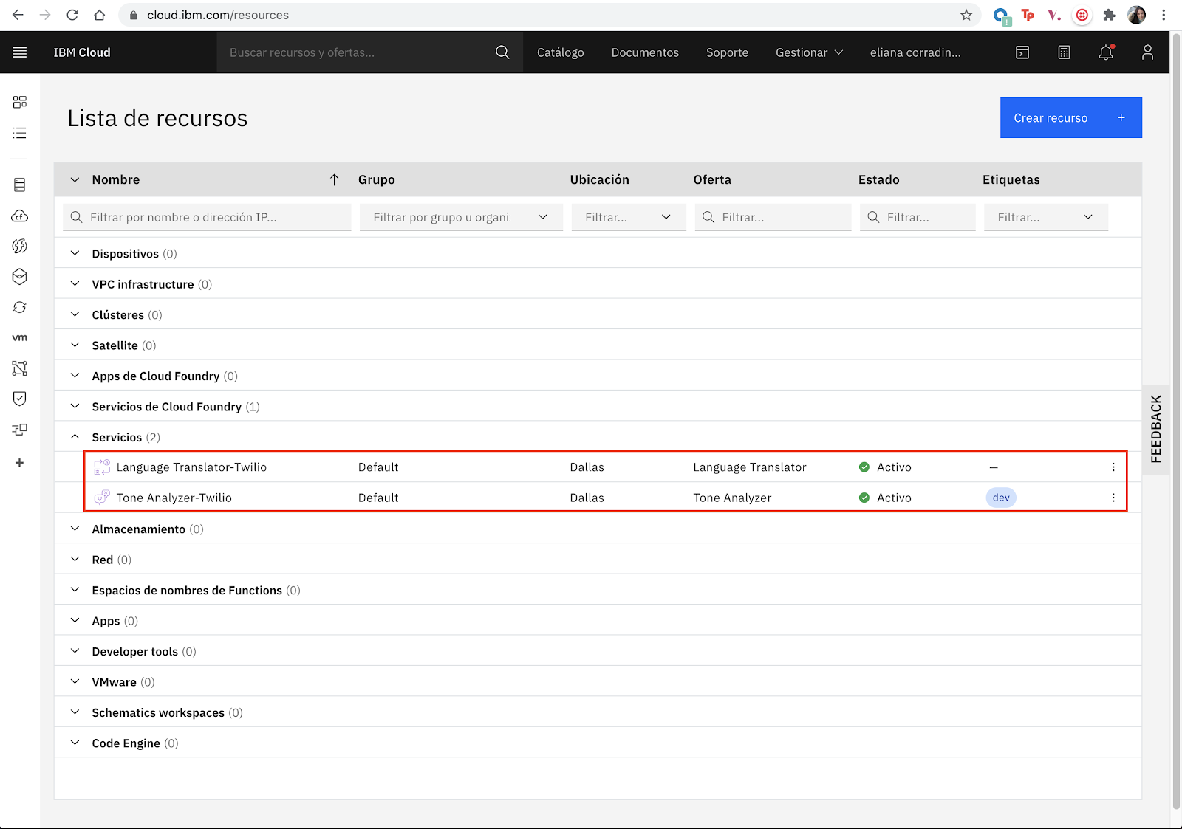Click the Grupo column header

377,179
